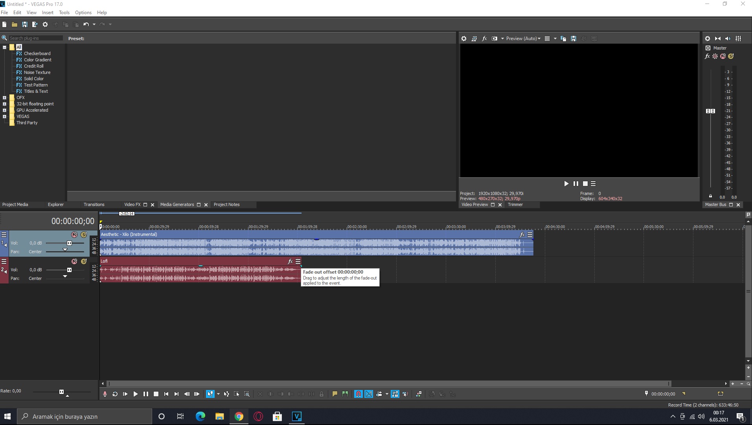Click Play From Start in transport bar

click(125, 394)
